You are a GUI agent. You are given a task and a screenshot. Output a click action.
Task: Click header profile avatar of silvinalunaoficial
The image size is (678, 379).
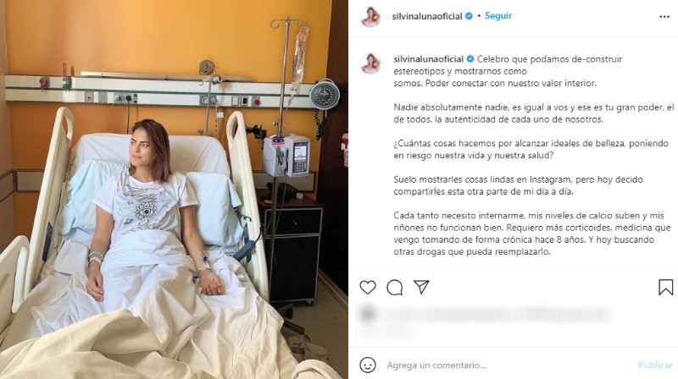(370, 17)
